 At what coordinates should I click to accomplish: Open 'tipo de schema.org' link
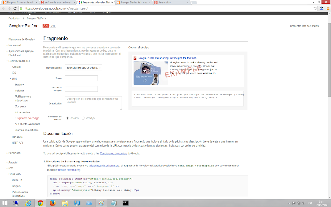pyautogui.click(x=69, y=170)
